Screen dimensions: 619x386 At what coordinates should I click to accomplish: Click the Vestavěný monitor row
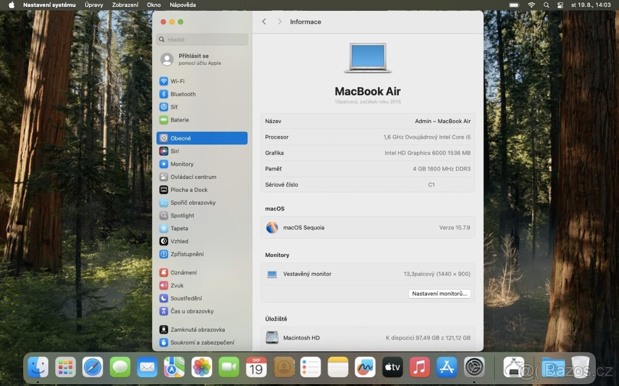click(368, 274)
